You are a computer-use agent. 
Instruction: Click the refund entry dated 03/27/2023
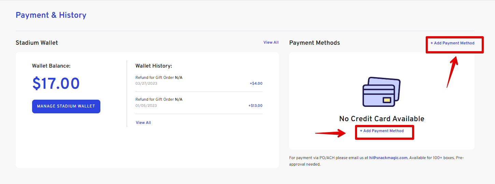coord(199,81)
